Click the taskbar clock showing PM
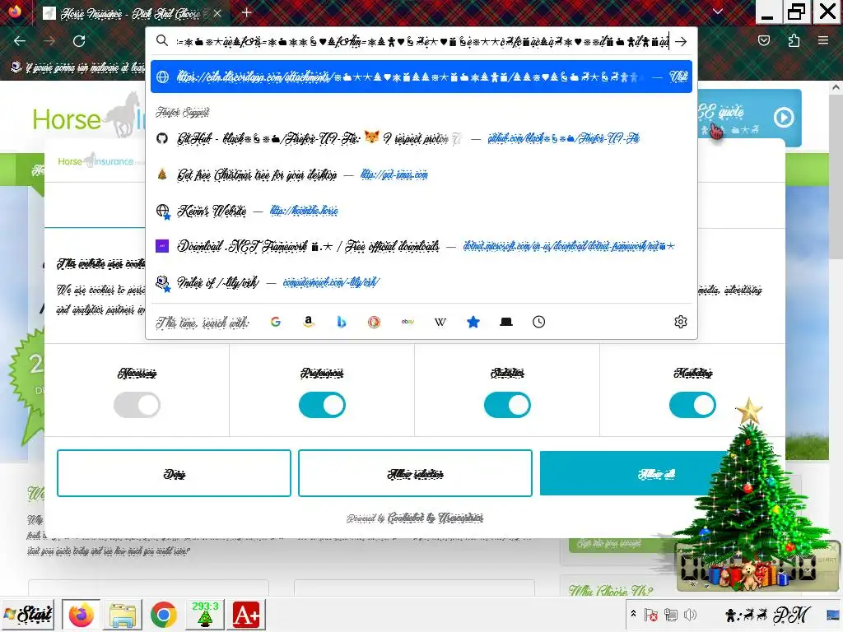The height and width of the screenshot is (632, 843). click(768, 614)
